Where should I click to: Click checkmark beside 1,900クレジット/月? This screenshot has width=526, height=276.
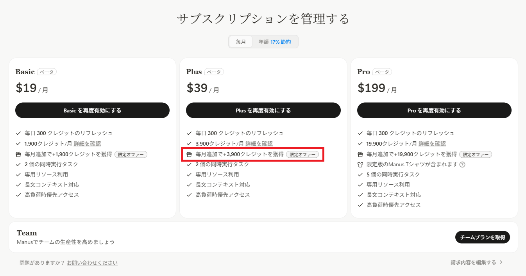[18, 144]
